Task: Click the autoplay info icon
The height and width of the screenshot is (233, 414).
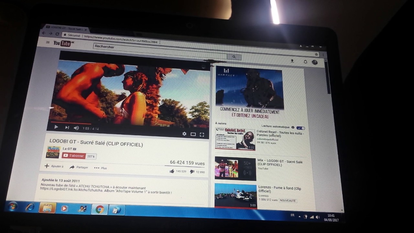Action: pos(293,128)
